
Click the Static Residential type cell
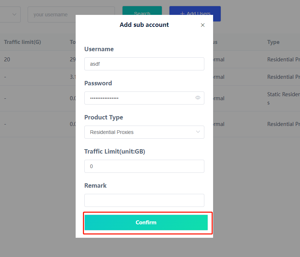pos(284,98)
